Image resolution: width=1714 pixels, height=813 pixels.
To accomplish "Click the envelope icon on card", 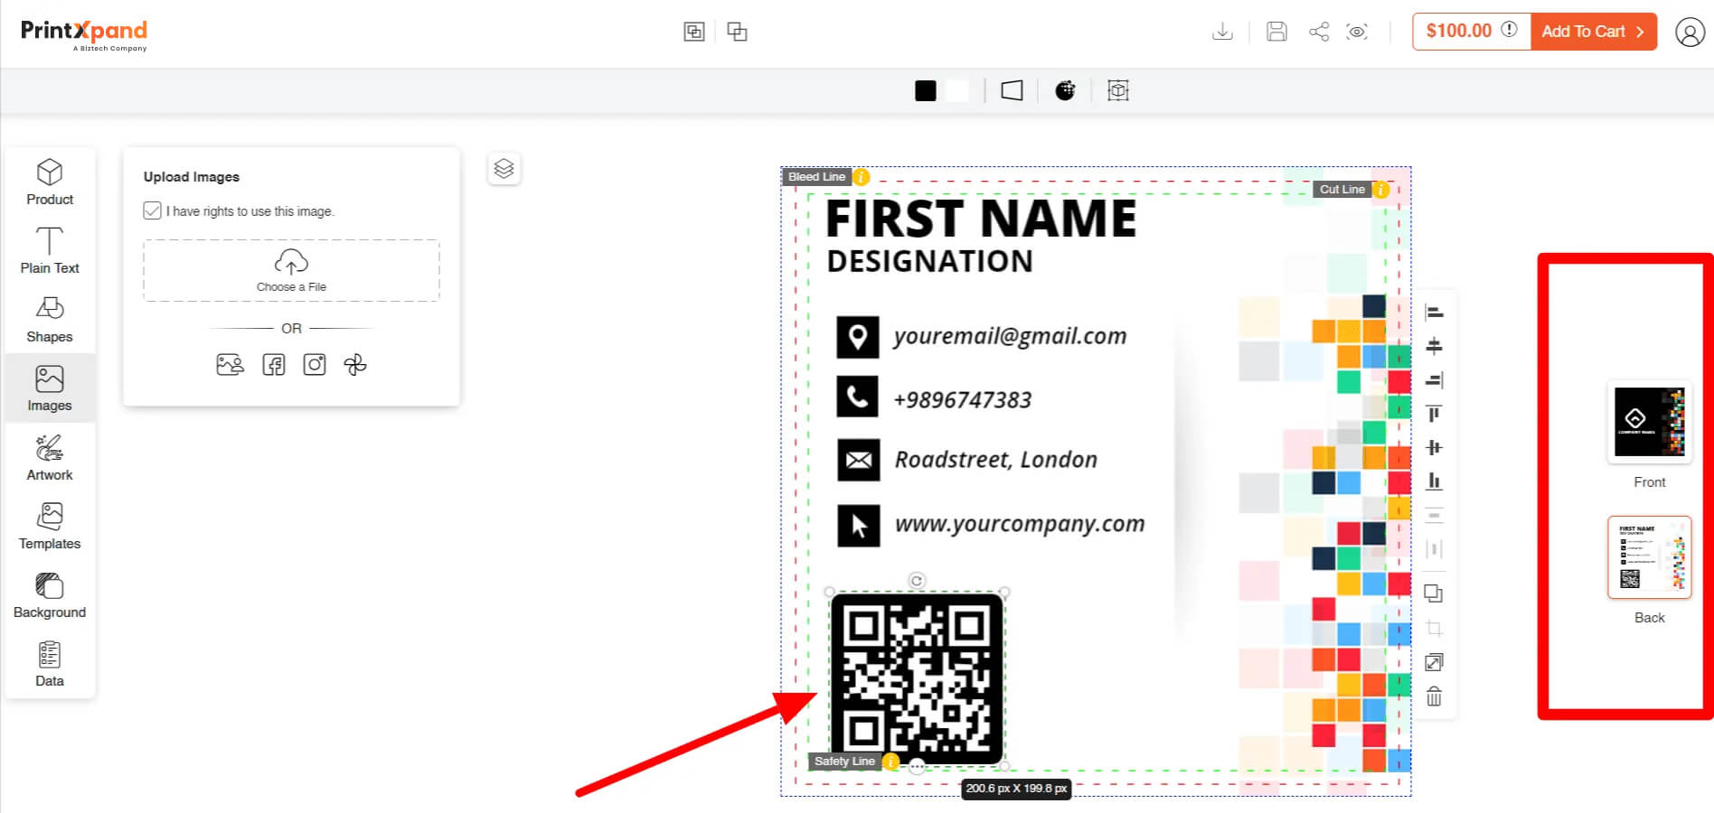I will (858, 460).
